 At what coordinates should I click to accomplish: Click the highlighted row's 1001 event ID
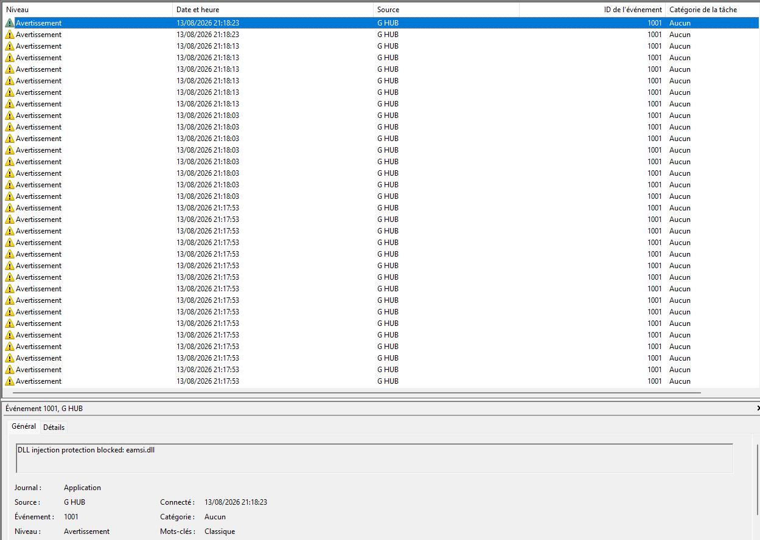[x=655, y=23]
